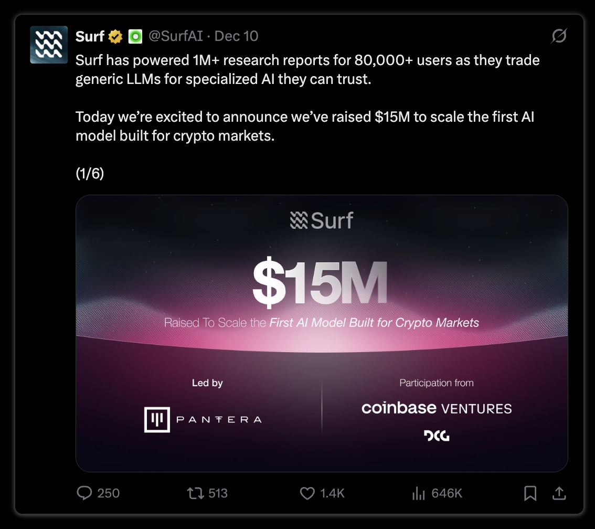
Task: Like the tweet with heart icon
Action: point(307,493)
